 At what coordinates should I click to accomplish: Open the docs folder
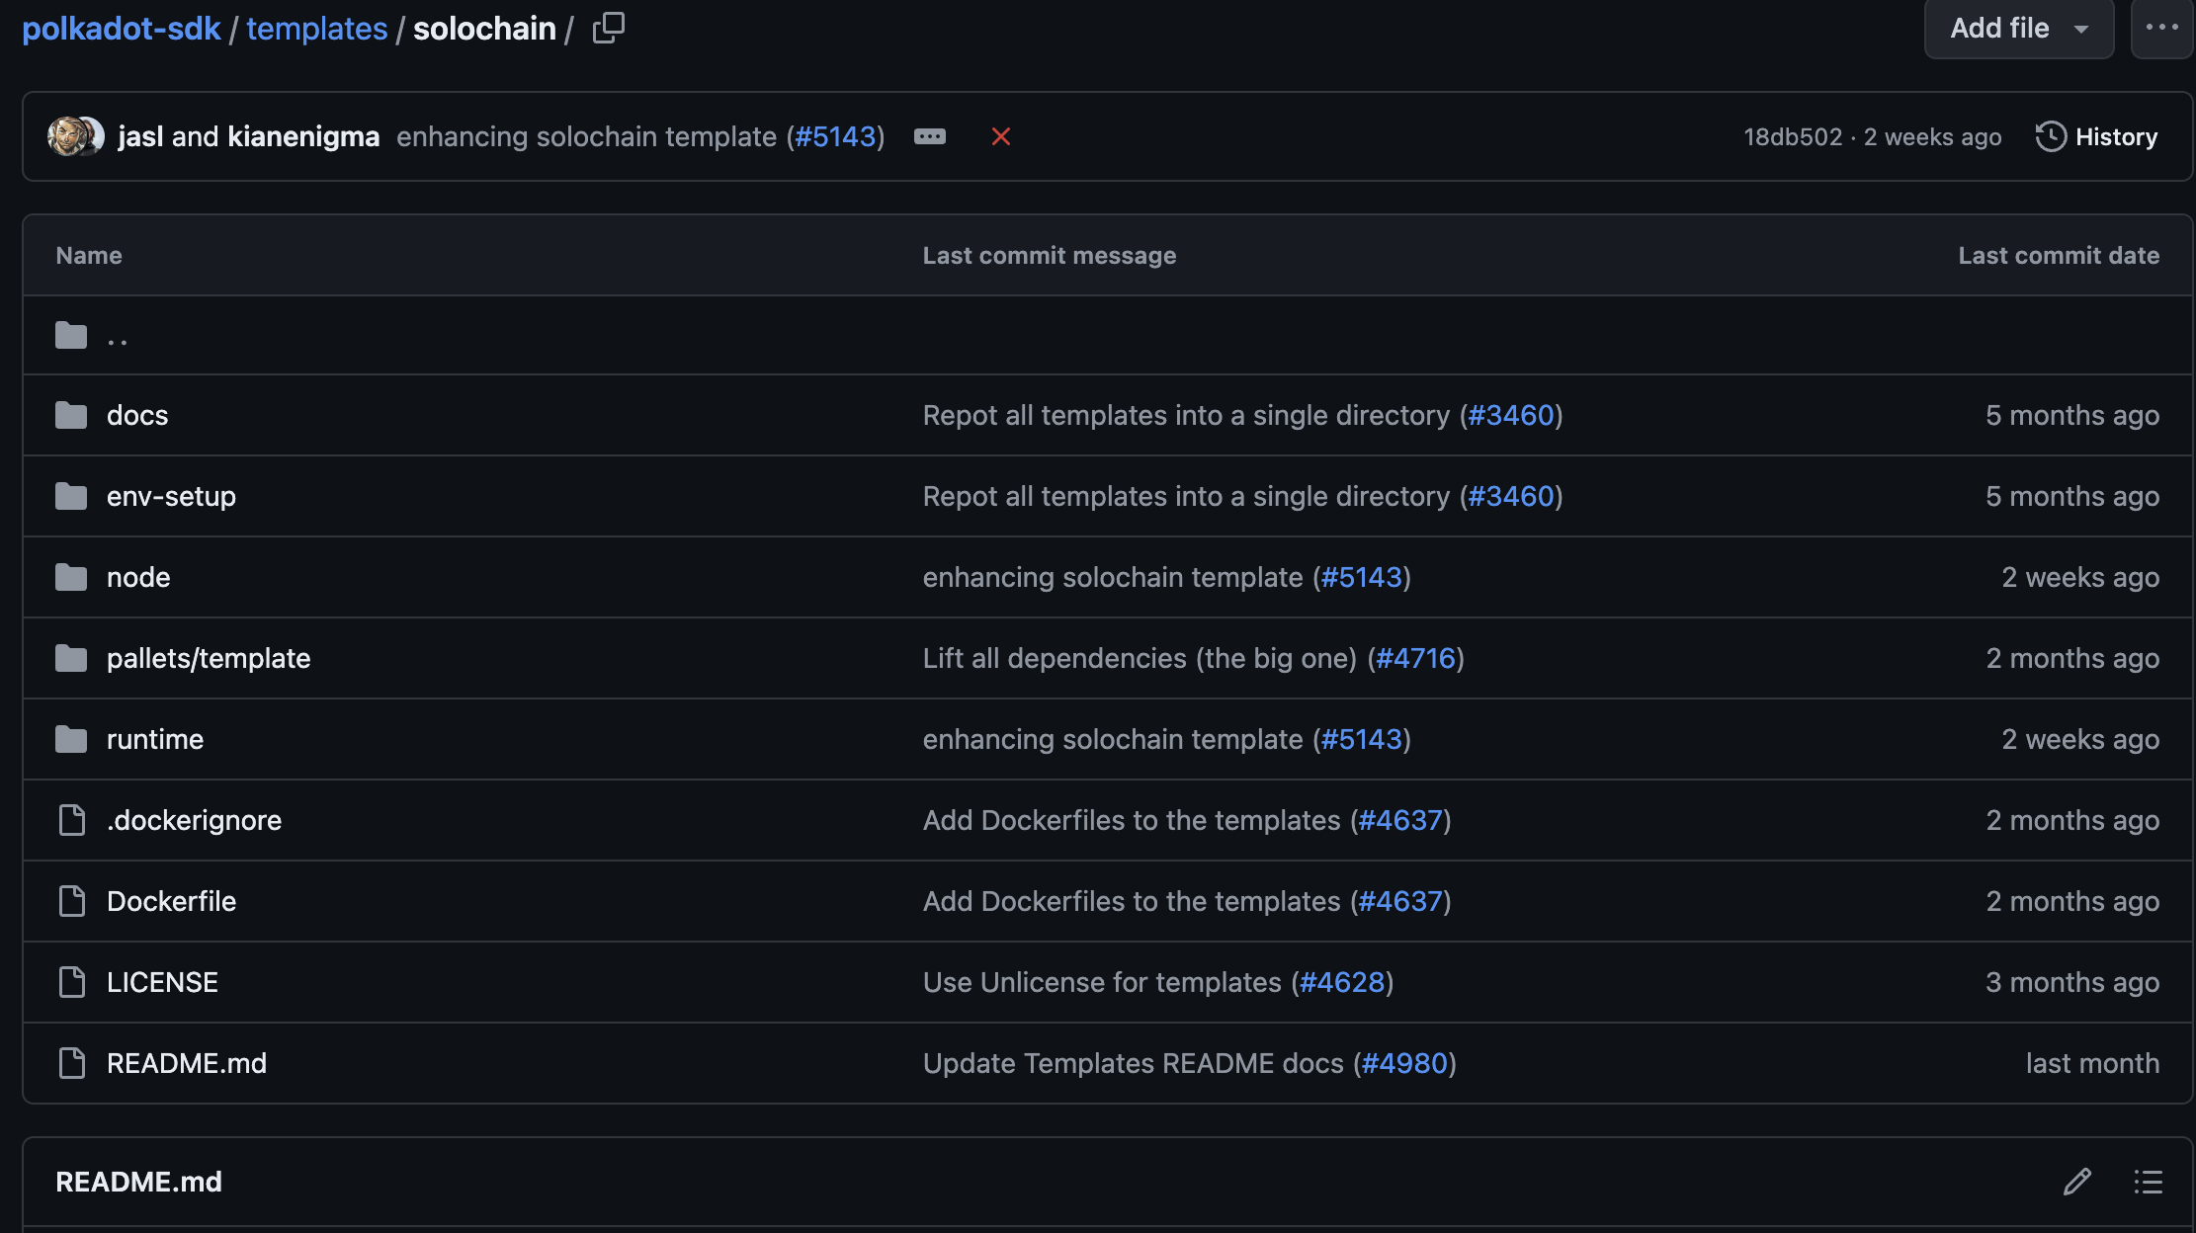coord(137,415)
